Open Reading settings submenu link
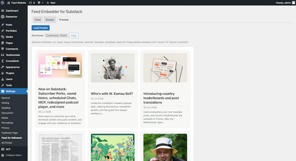296x161 pixels. (6, 108)
